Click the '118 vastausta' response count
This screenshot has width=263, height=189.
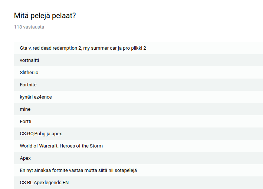pyautogui.click(x=29, y=27)
